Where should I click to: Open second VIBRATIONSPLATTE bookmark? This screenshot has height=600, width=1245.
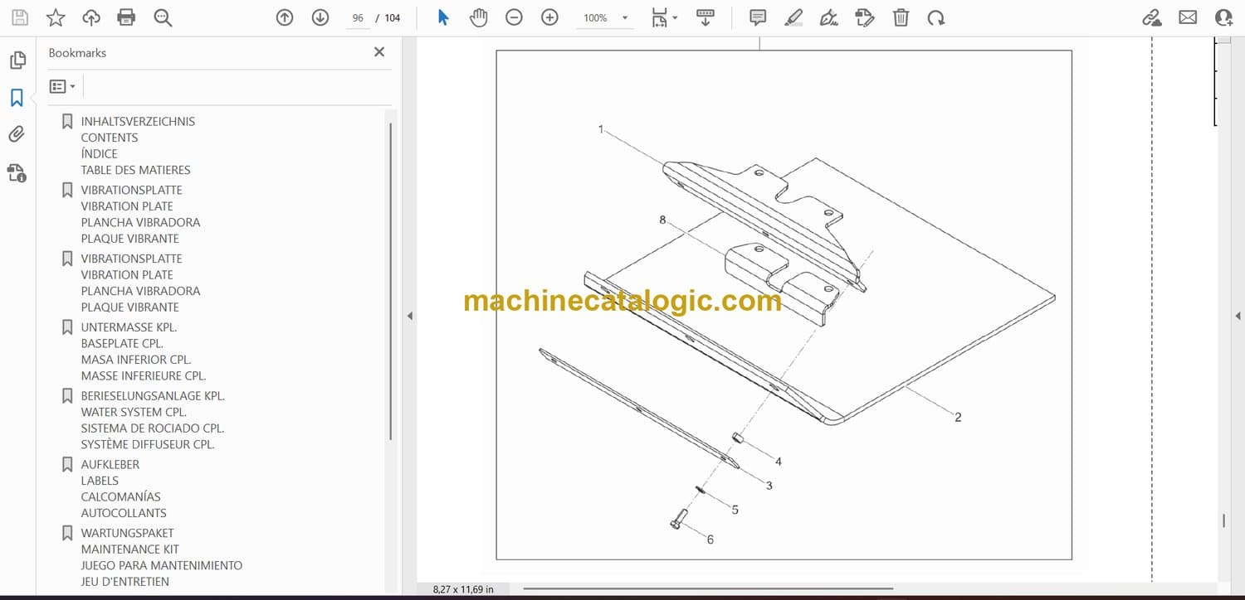tap(131, 259)
